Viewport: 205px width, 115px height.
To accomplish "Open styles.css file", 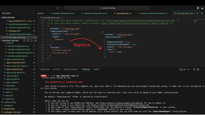I will 9,99.
